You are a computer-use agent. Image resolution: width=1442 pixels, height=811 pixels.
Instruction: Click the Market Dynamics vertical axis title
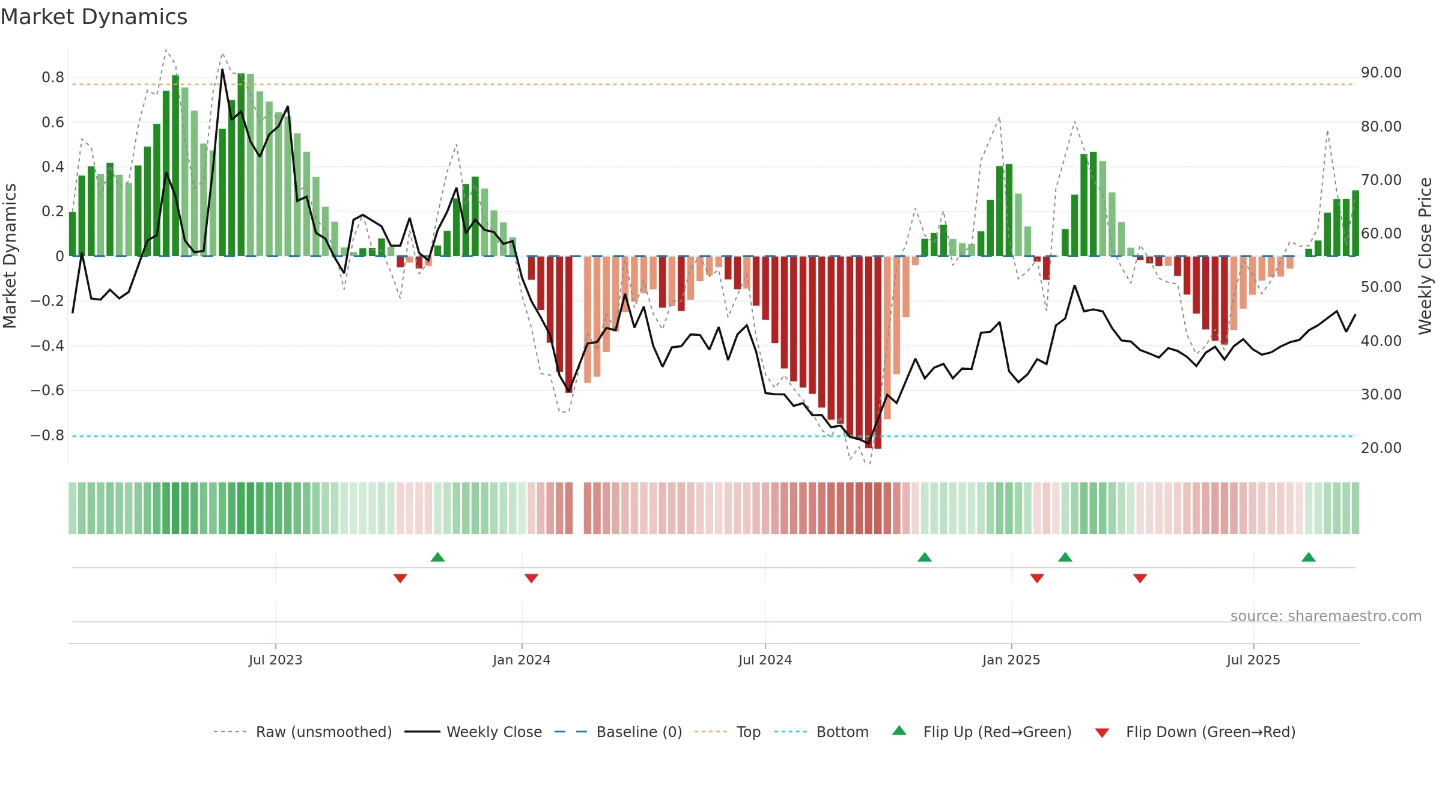(10, 256)
